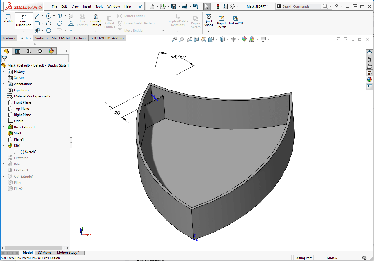Click the Rebuild traffic light icon

click(218, 6)
